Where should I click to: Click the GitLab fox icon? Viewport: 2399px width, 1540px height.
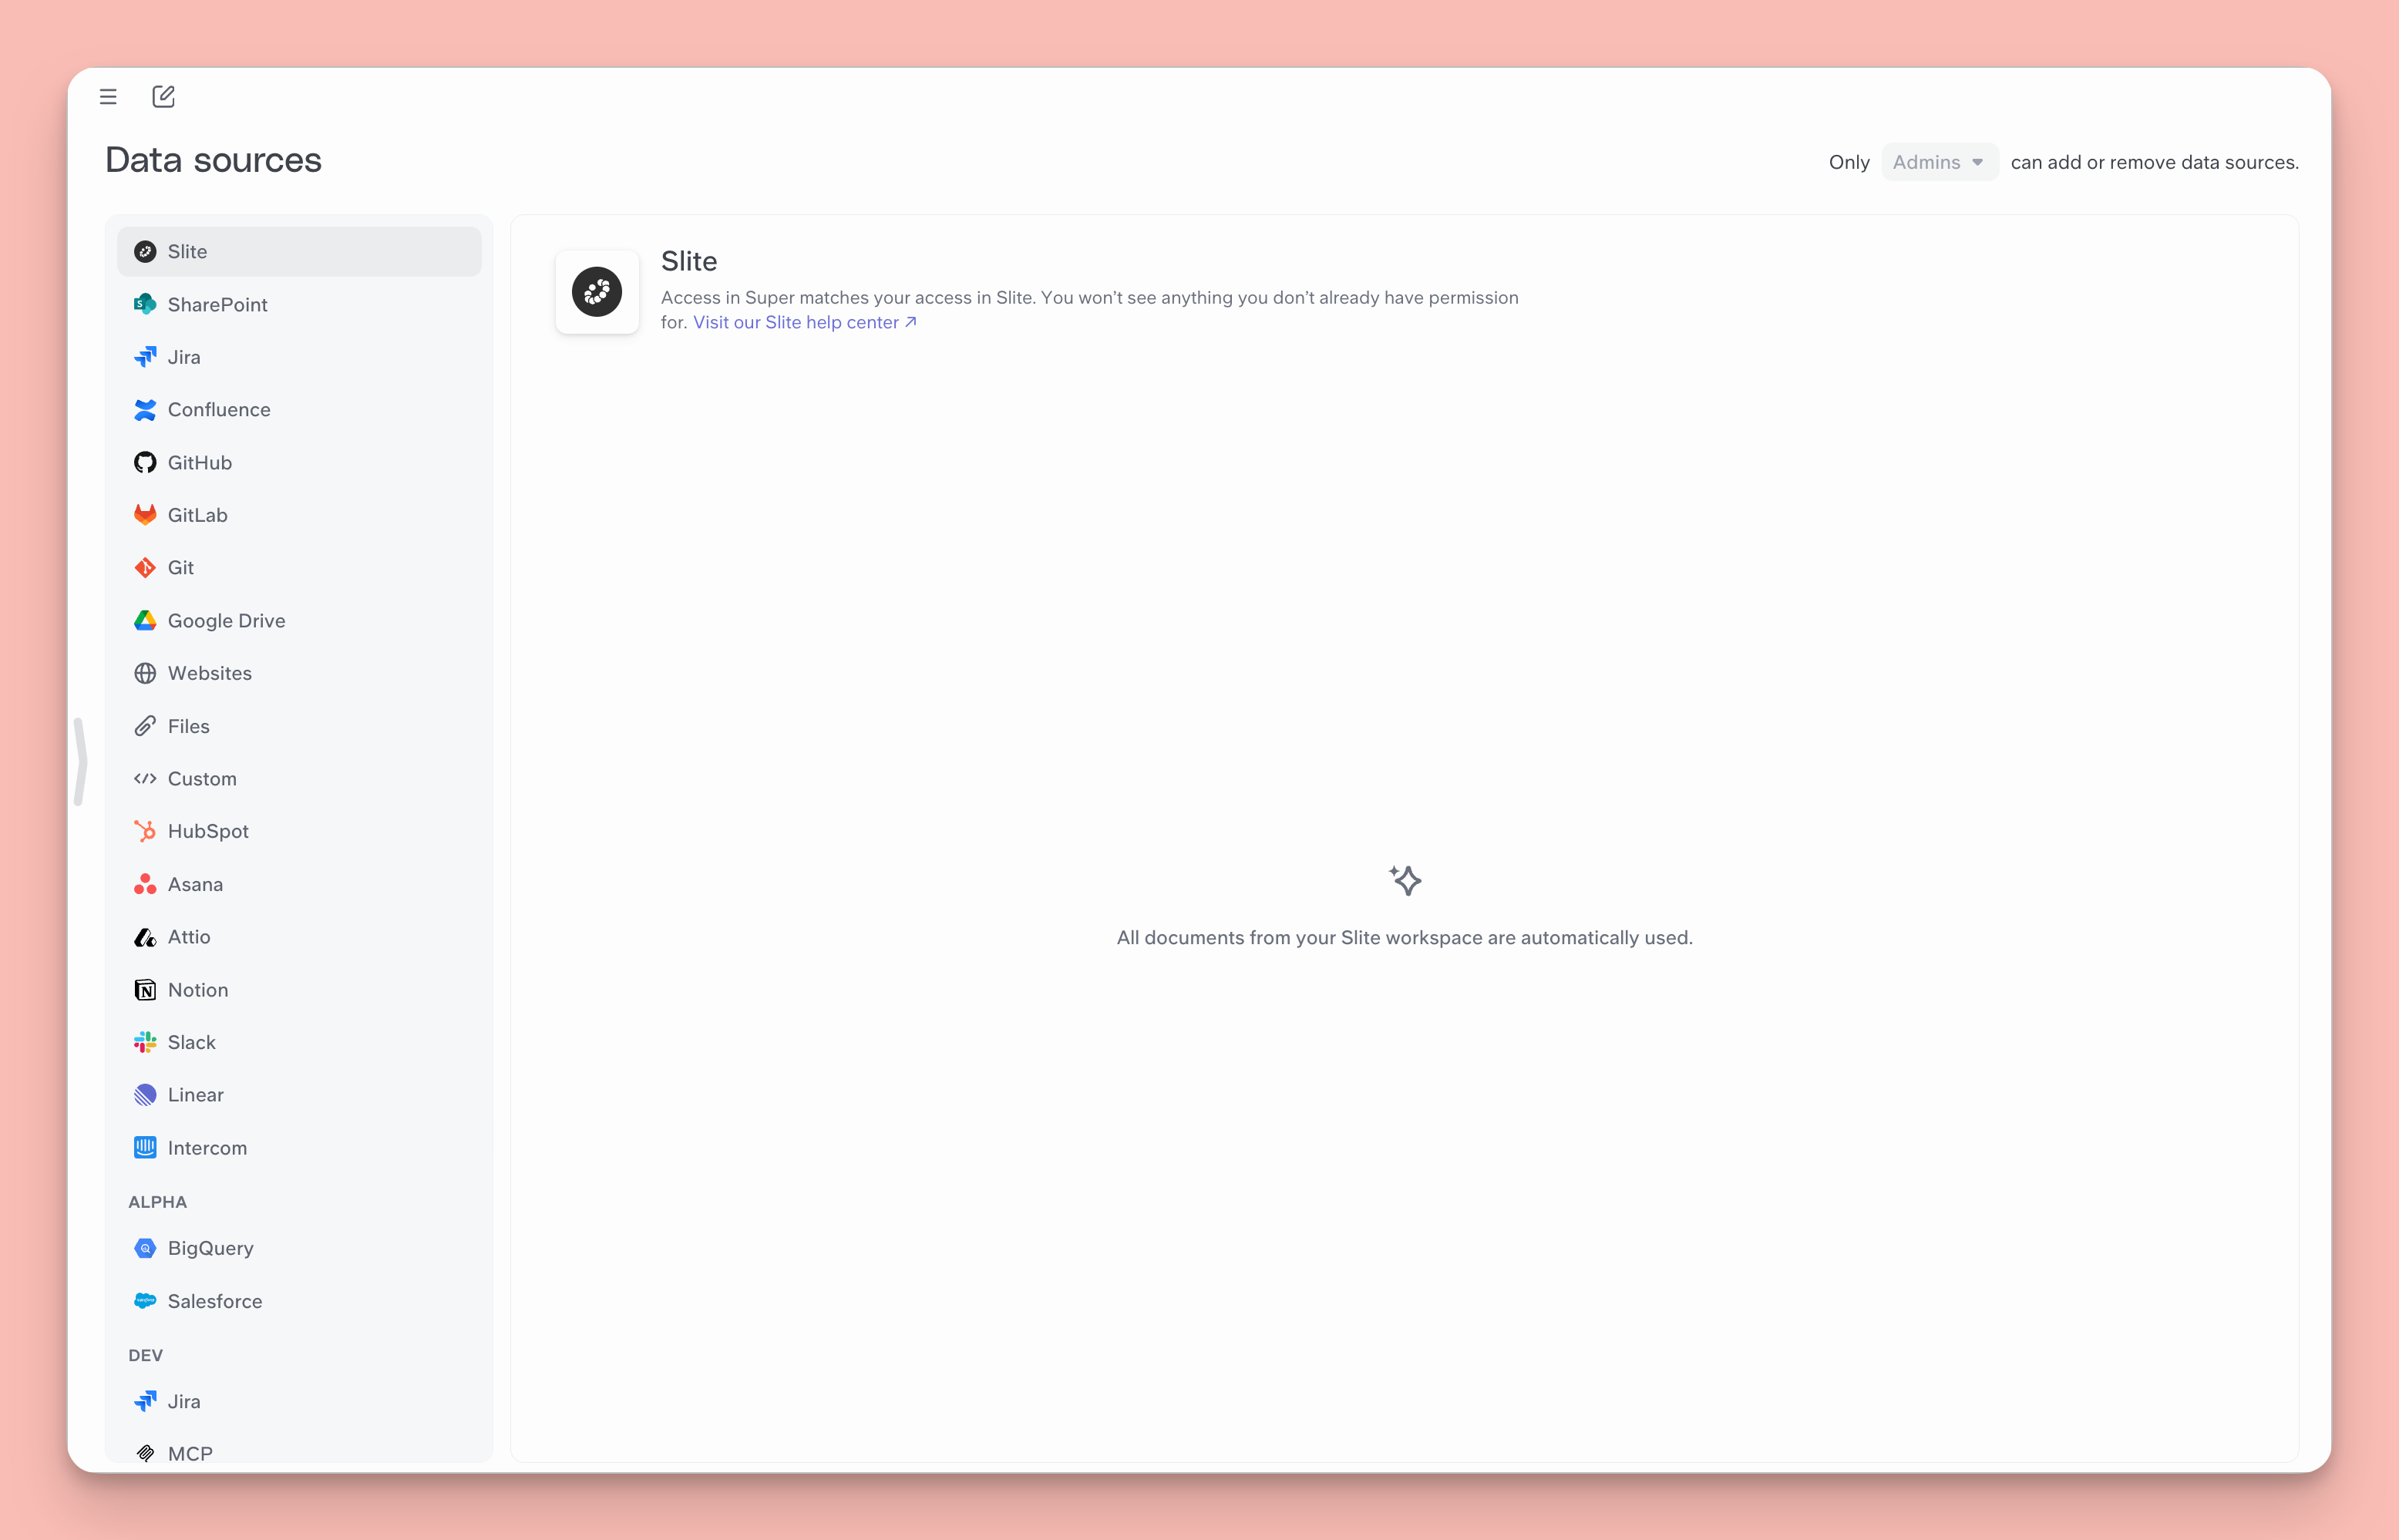point(145,515)
